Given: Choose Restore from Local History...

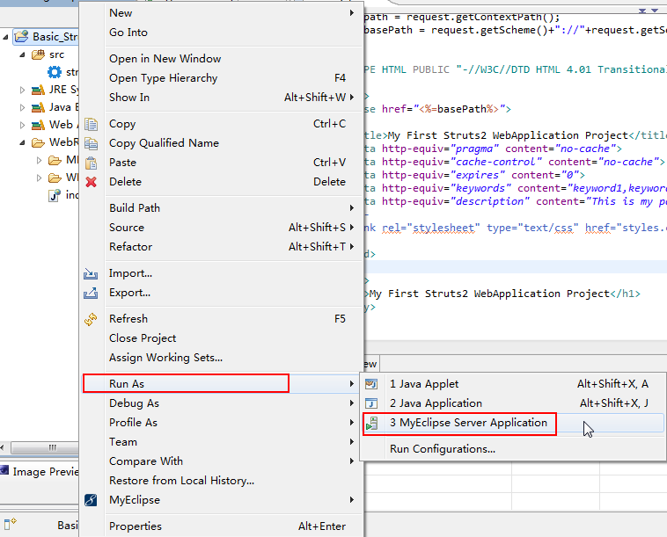Looking at the screenshot, I should 223,481.
